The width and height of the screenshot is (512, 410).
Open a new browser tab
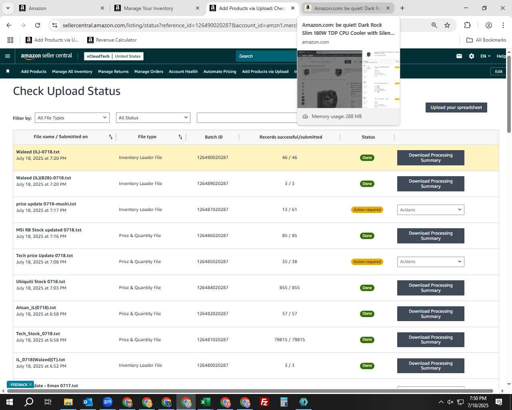click(x=402, y=8)
